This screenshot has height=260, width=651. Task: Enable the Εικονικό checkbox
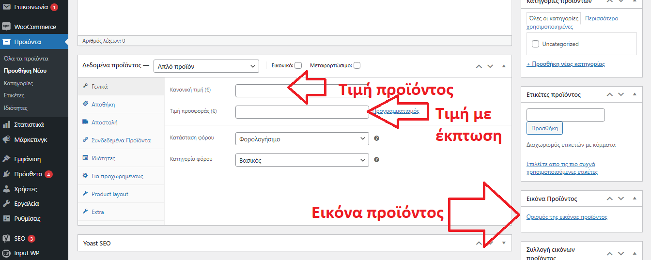pos(298,65)
